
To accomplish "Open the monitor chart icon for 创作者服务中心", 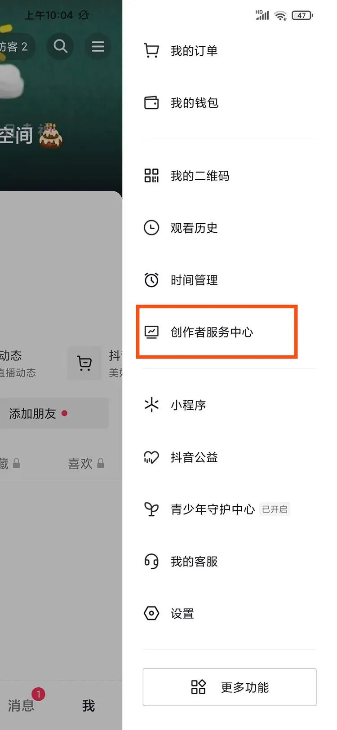I will click(x=151, y=332).
